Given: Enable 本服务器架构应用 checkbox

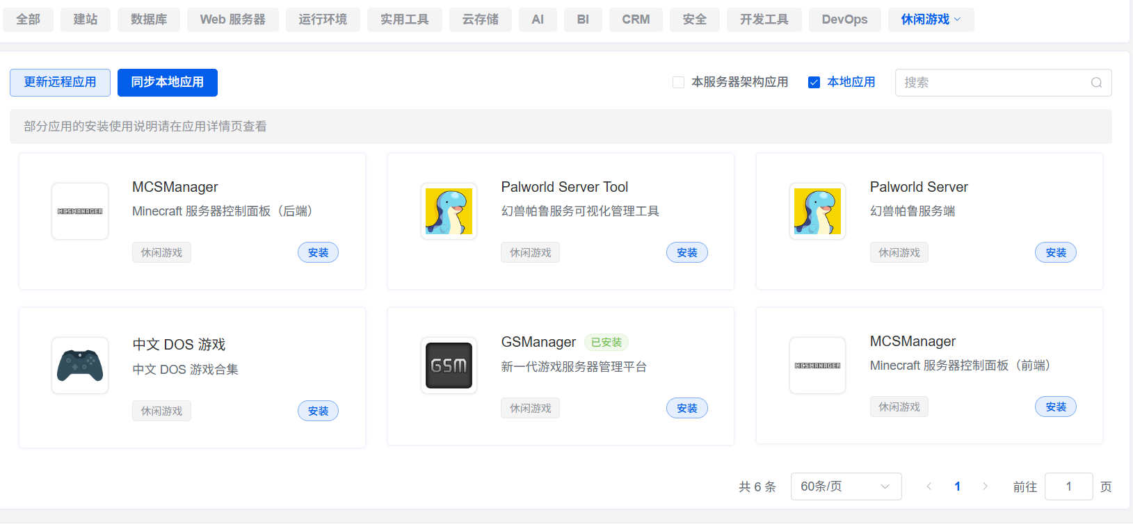Looking at the screenshot, I should [x=678, y=83].
